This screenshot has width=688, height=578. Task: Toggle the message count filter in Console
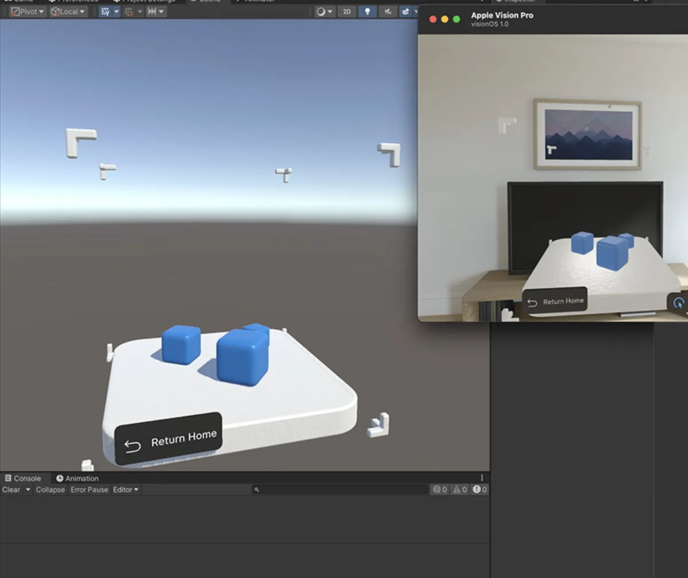(x=439, y=489)
